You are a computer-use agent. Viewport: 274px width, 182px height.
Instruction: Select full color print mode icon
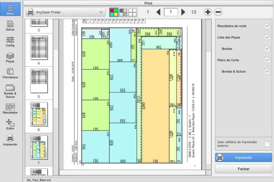click(114, 12)
